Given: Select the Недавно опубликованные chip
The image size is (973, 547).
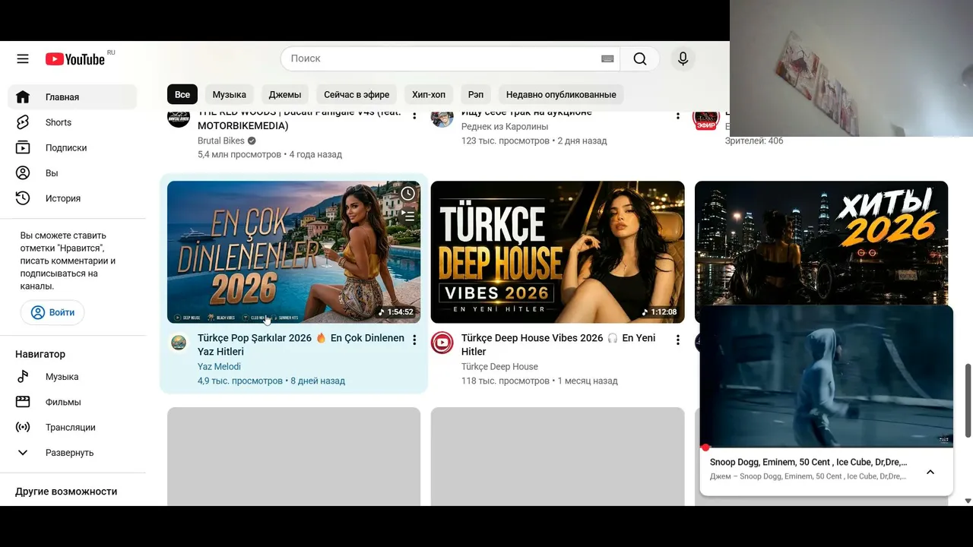Looking at the screenshot, I should tap(561, 94).
